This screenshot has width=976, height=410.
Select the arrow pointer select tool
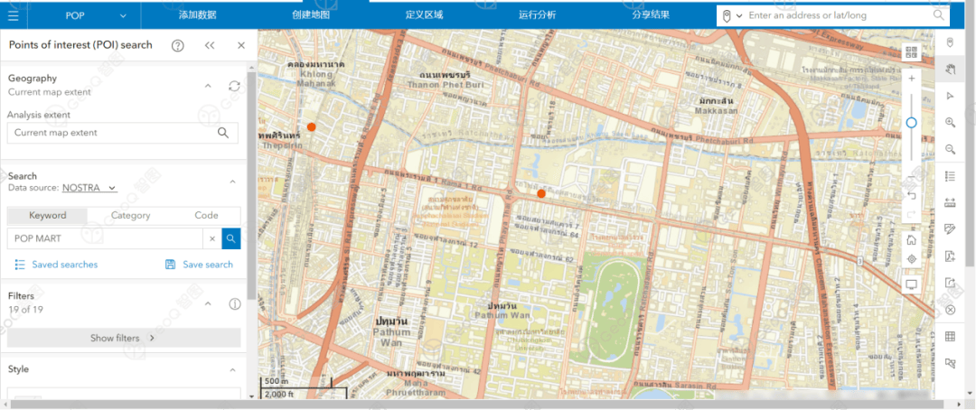pos(950,96)
